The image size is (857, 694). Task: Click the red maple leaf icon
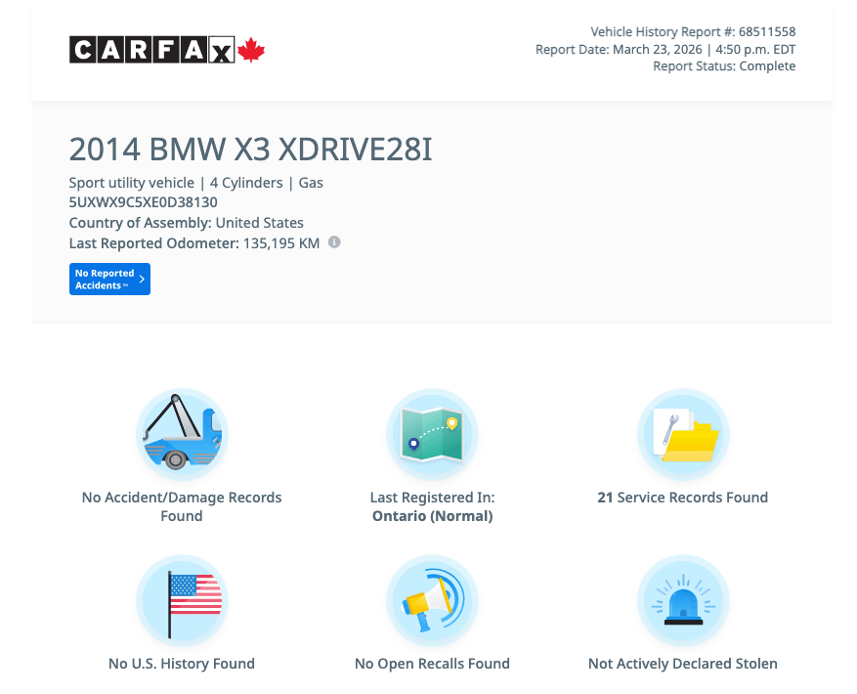pyautogui.click(x=251, y=50)
